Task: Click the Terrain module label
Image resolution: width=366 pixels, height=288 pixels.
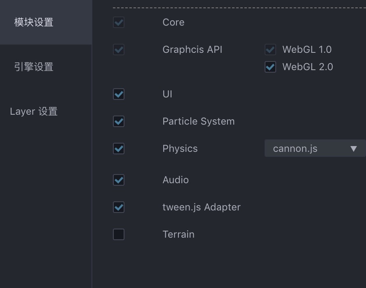Action: coord(178,234)
